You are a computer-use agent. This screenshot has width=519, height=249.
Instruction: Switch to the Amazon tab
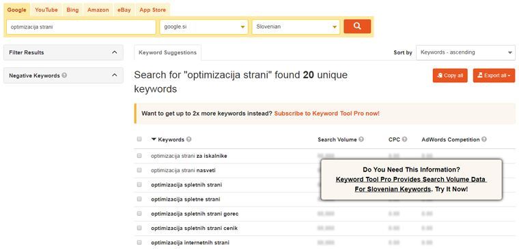98,10
